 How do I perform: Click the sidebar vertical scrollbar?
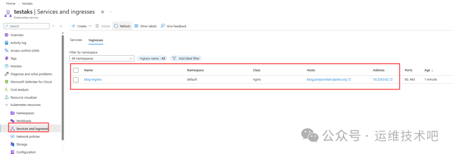pos(62,87)
